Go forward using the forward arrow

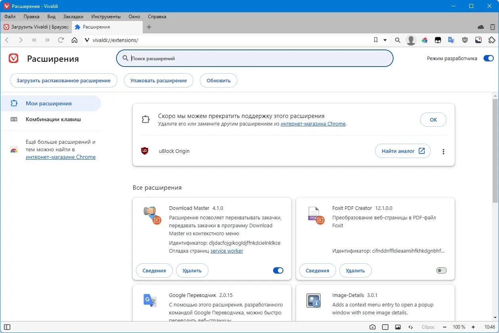pos(21,40)
